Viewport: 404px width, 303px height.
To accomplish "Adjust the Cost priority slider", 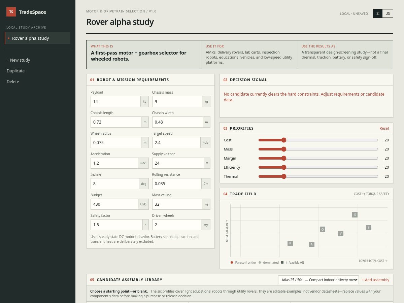I will pyautogui.click(x=318, y=140).
